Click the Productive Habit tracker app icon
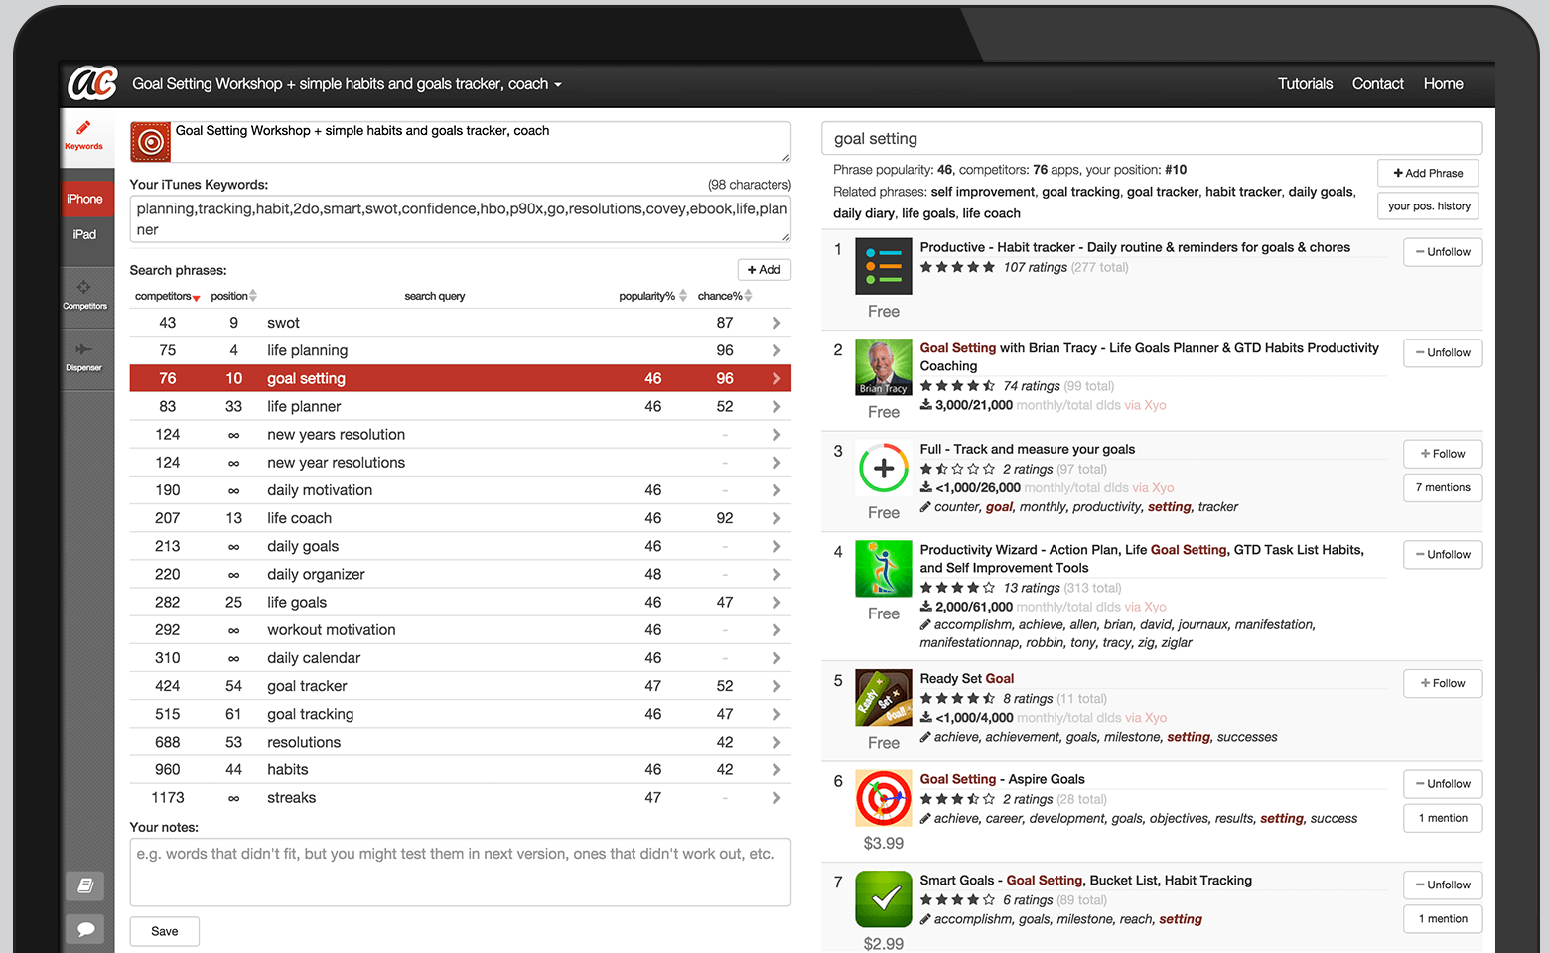The width and height of the screenshot is (1549, 953). (884, 266)
